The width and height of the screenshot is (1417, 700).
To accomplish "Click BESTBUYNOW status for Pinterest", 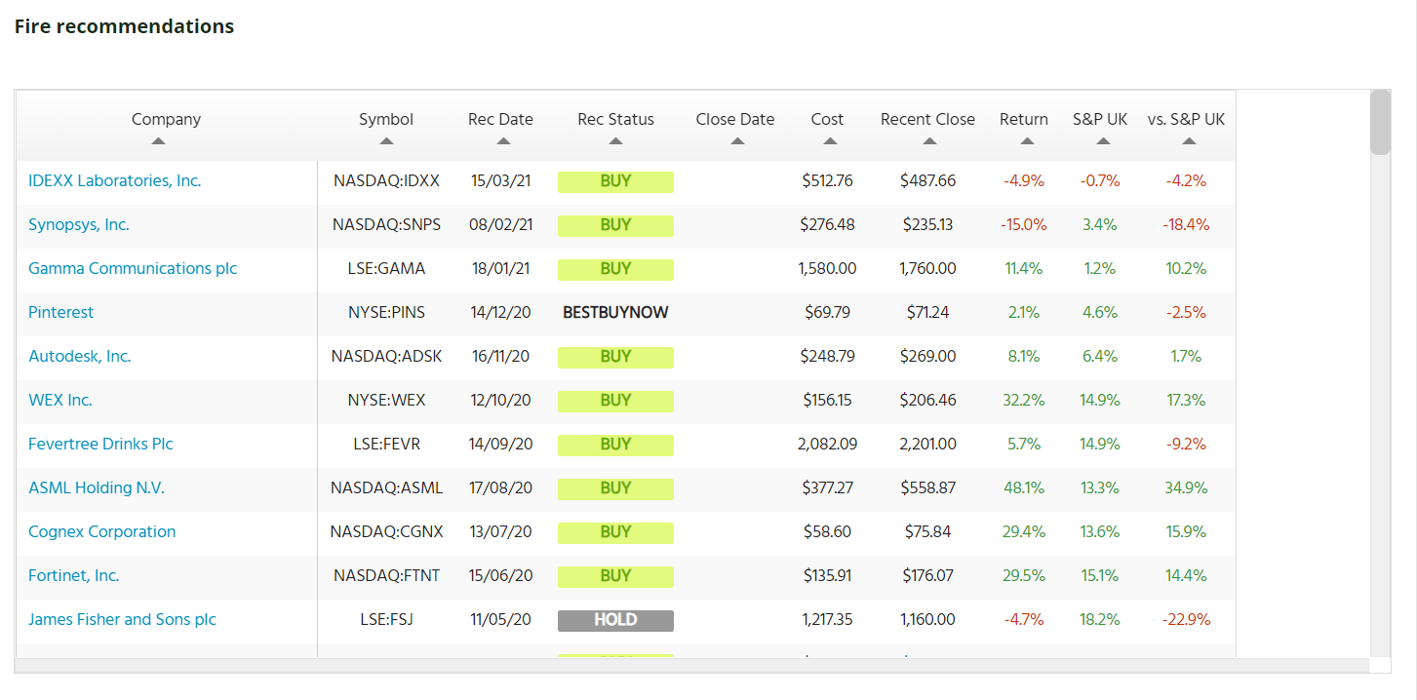I will (615, 313).
